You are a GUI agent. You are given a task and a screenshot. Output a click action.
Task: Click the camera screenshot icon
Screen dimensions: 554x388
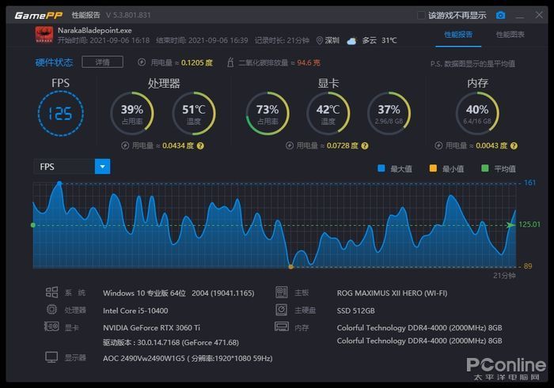[x=500, y=15]
